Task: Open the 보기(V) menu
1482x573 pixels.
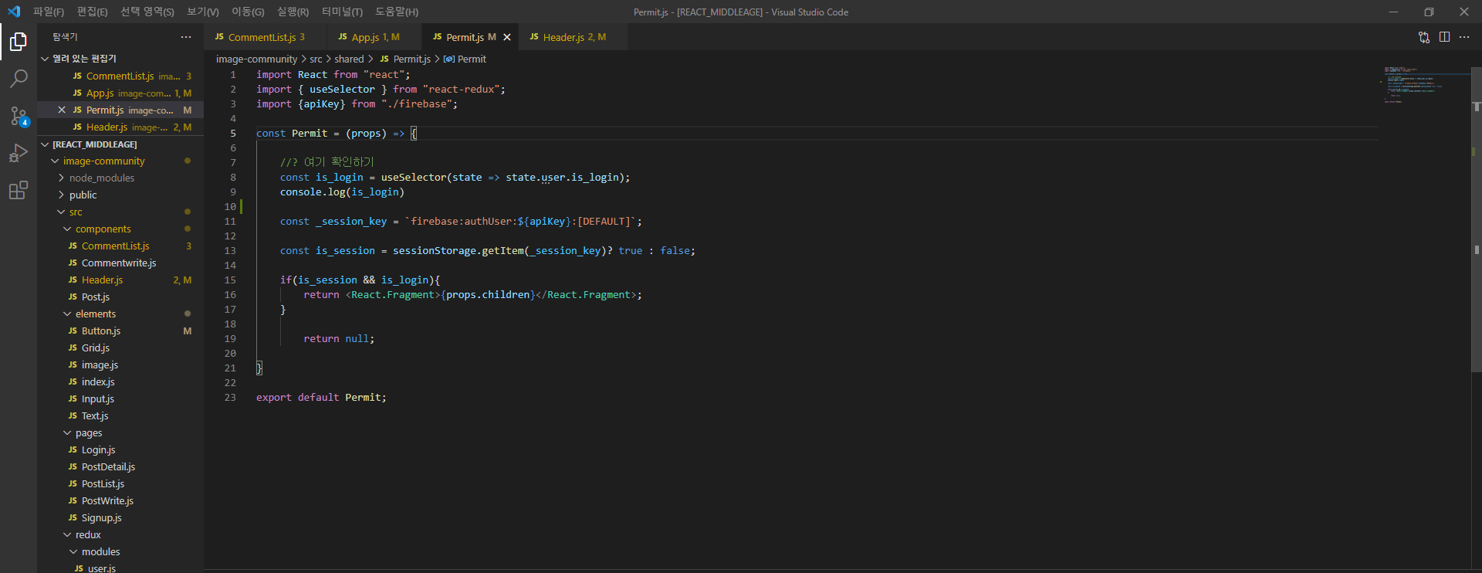Action: click(203, 12)
